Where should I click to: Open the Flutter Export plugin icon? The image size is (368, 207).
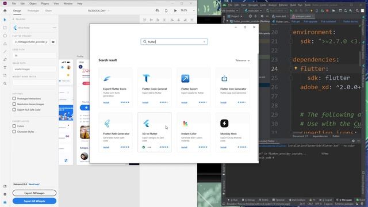pyautogui.click(x=185, y=79)
